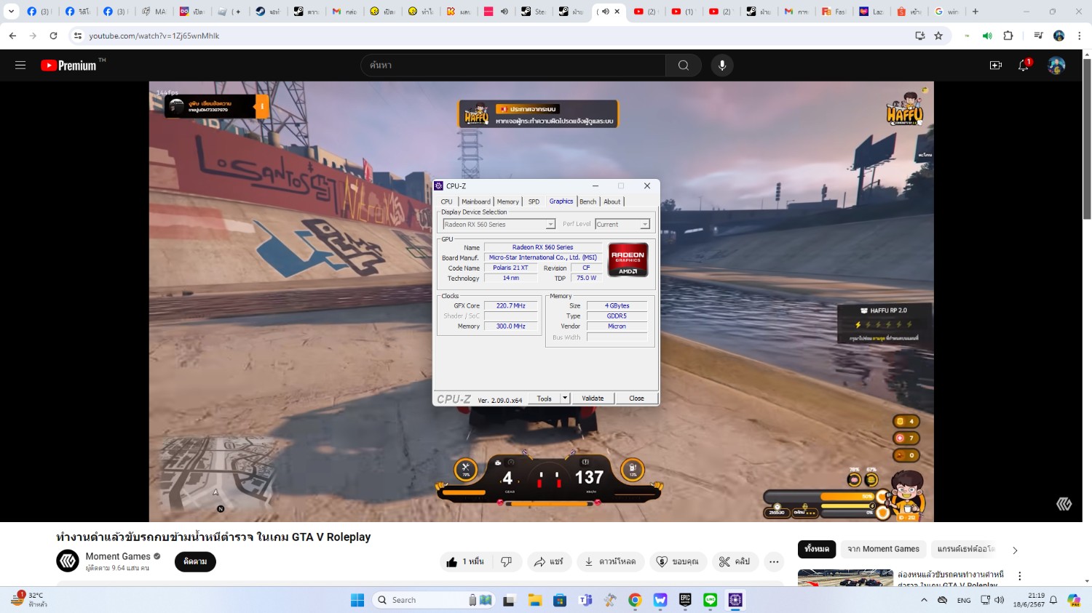Open the suggested video thumbnail in sidebar
1092x613 pixels.
(x=845, y=578)
